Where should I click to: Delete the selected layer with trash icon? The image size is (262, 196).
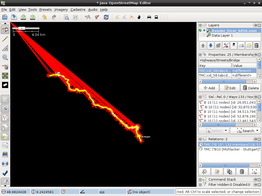pos(256,46)
